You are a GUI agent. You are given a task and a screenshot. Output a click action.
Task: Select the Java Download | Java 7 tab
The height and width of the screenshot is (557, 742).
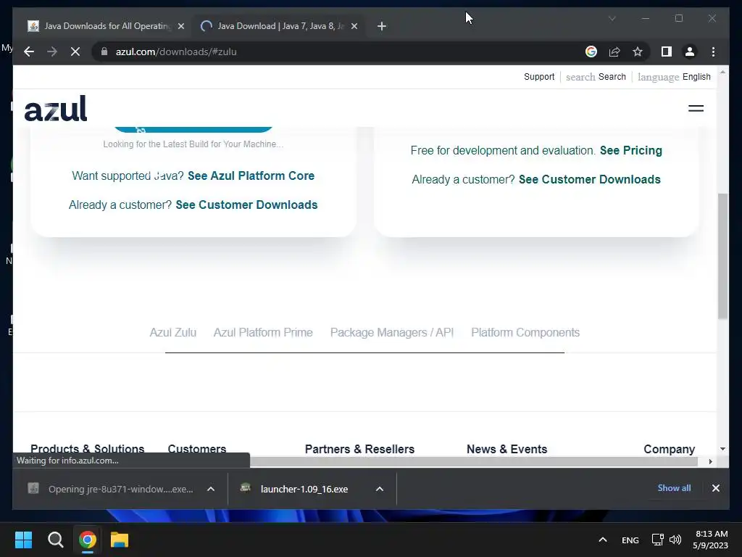pyautogui.click(x=280, y=26)
